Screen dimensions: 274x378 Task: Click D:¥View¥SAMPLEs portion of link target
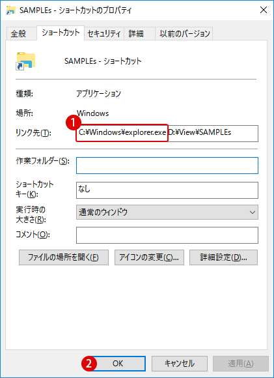click(200, 132)
